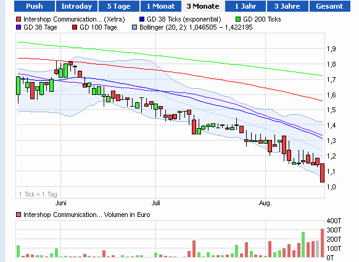359x262 pixels.
Task: Select the 5 Tage timeframe tab
Action: coord(118,6)
